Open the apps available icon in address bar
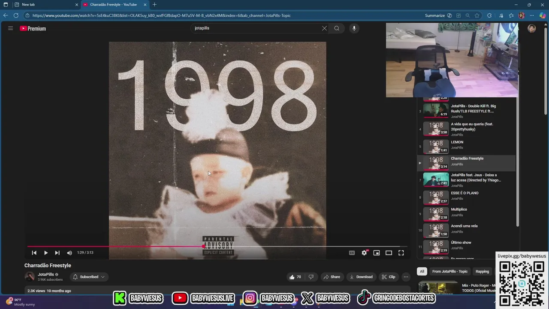This screenshot has height=309, width=549. (x=459, y=15)
